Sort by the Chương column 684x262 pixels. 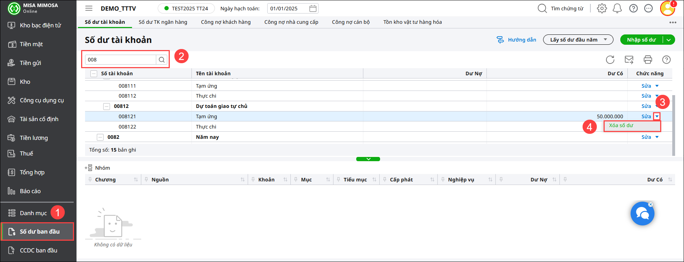click(x=136, y=180)
